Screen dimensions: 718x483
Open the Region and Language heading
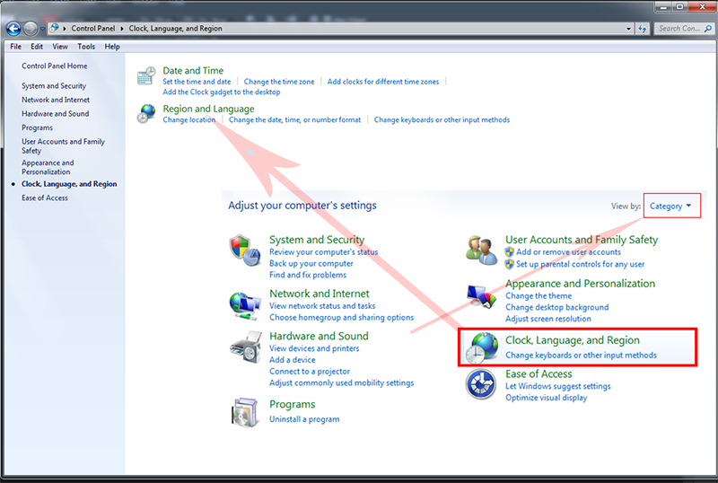pos(208,109)
